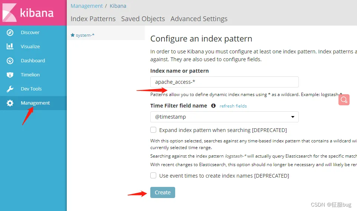This screenshot has width=357, height=211.
Task: Click the Dev Tools wrench icon
Action: pyautogui.click(x=10, y=89)
